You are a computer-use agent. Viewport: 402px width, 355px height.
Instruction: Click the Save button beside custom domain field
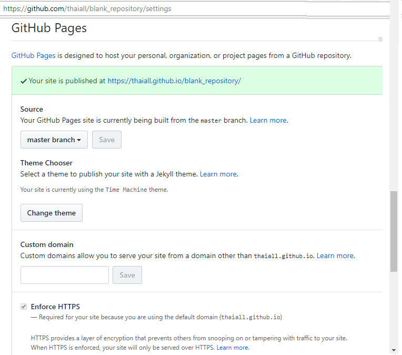(127, 275)
